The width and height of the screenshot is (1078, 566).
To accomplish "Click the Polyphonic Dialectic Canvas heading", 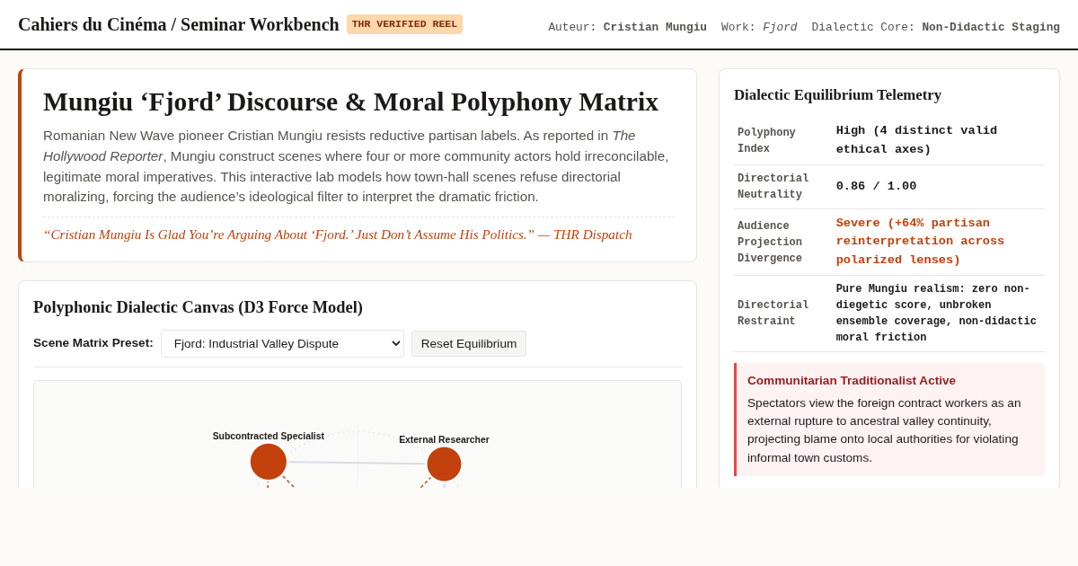I will point(198,307).
